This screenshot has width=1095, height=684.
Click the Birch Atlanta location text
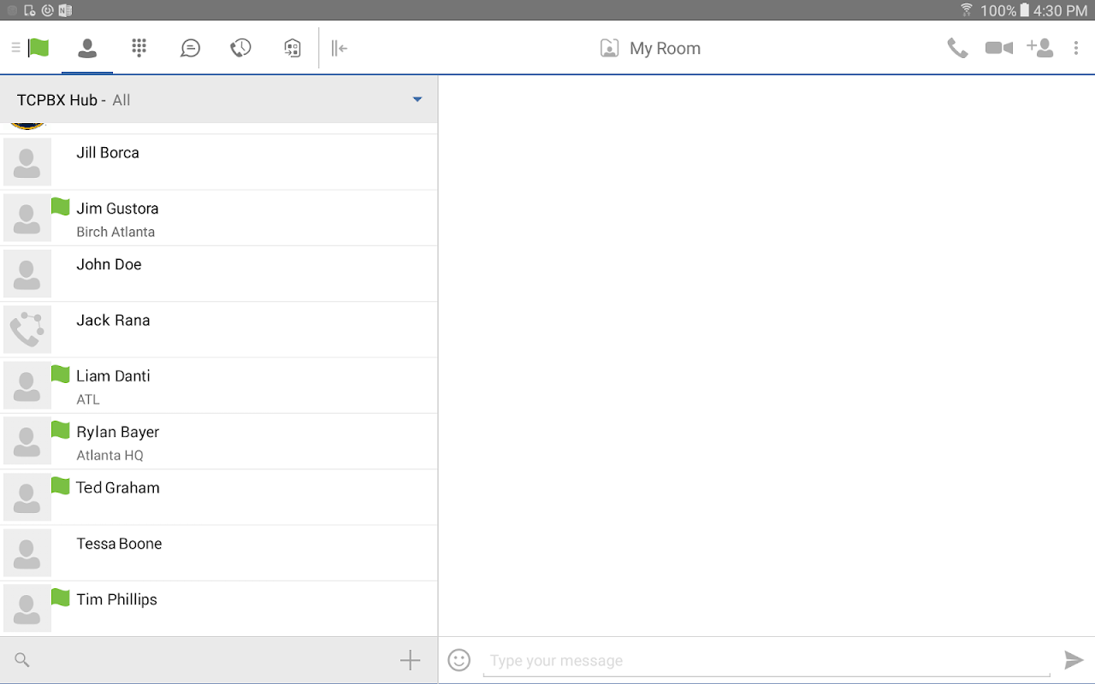click(x=115, y=232)
